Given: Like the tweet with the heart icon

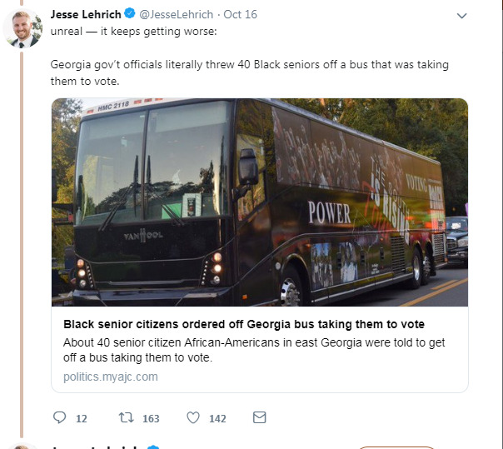Looking at the screenshot, I should click(193, 417).
